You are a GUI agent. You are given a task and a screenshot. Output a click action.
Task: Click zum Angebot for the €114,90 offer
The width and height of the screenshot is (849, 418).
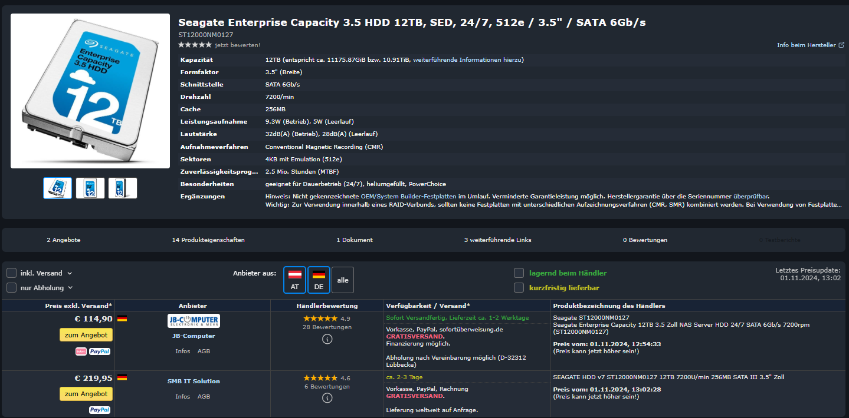point(86,335)
